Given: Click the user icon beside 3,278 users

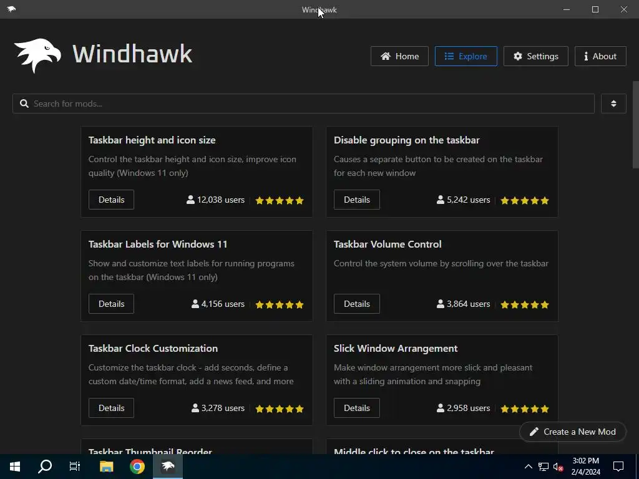Looking at the screenshot, I should [195, 408].
